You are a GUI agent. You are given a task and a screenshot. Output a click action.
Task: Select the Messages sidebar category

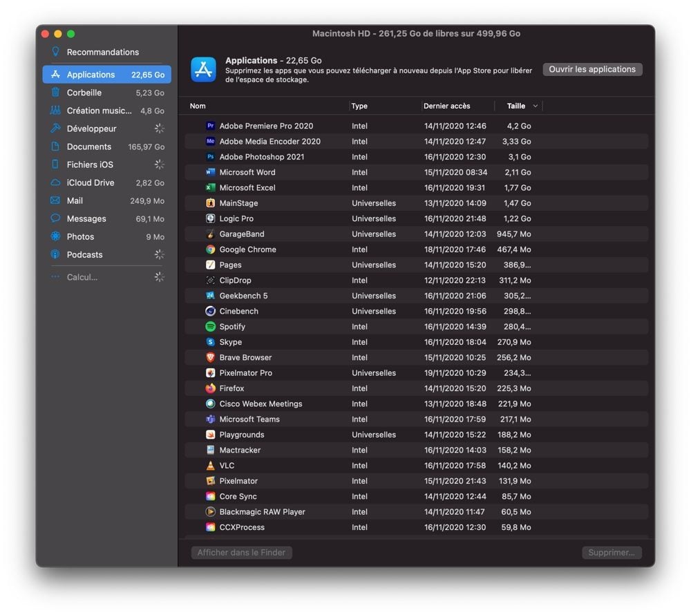(x=106, y=218)
